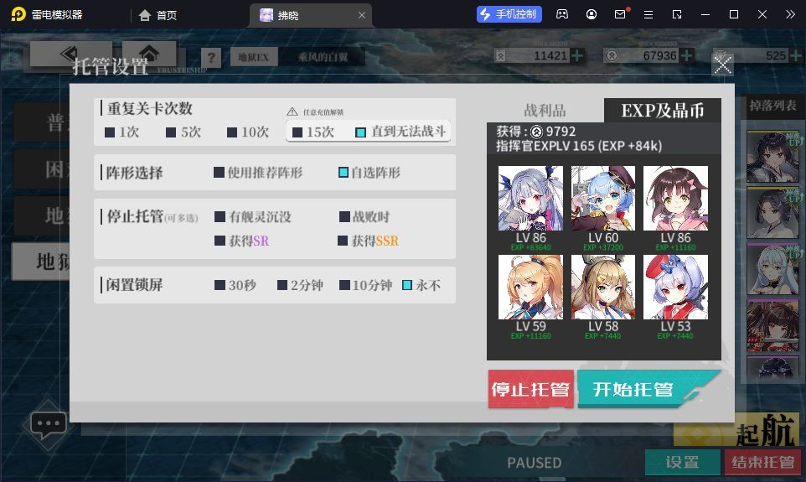Click the plus icon beside 11421
This screenshot has height=482, width=806.
click(x=576, y=55)
